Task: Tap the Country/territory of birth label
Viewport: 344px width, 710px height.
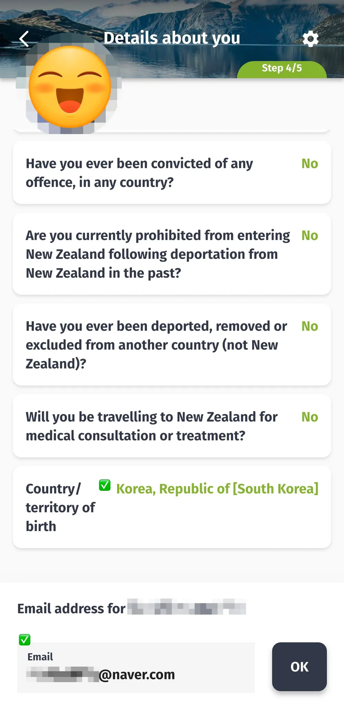Action: 60,508
